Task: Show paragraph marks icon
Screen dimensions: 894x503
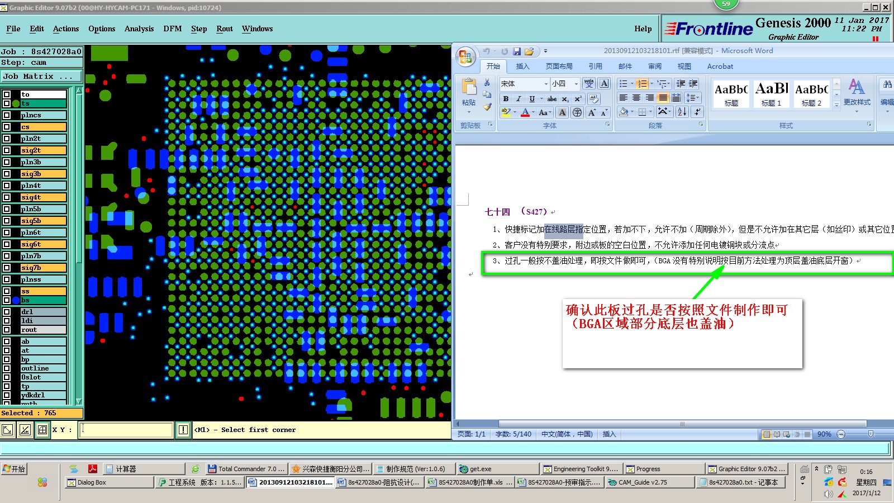Action: click(x=697, y=112)
